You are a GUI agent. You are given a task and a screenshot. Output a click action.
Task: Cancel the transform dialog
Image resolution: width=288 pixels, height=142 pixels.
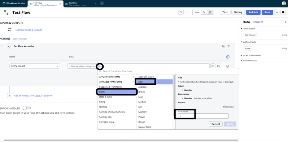pyautogui.click(x=215, y=124)
